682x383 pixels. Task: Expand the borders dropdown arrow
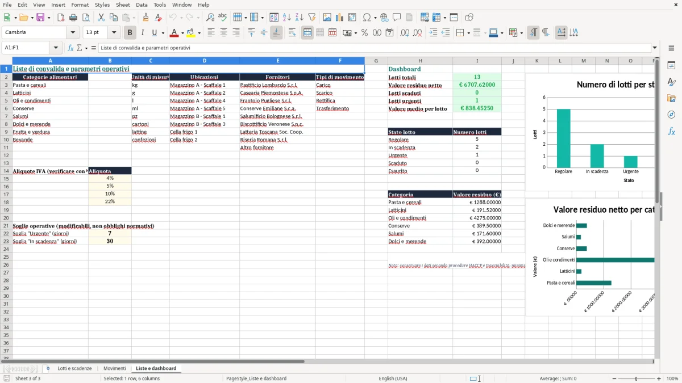tap(469, 33)
